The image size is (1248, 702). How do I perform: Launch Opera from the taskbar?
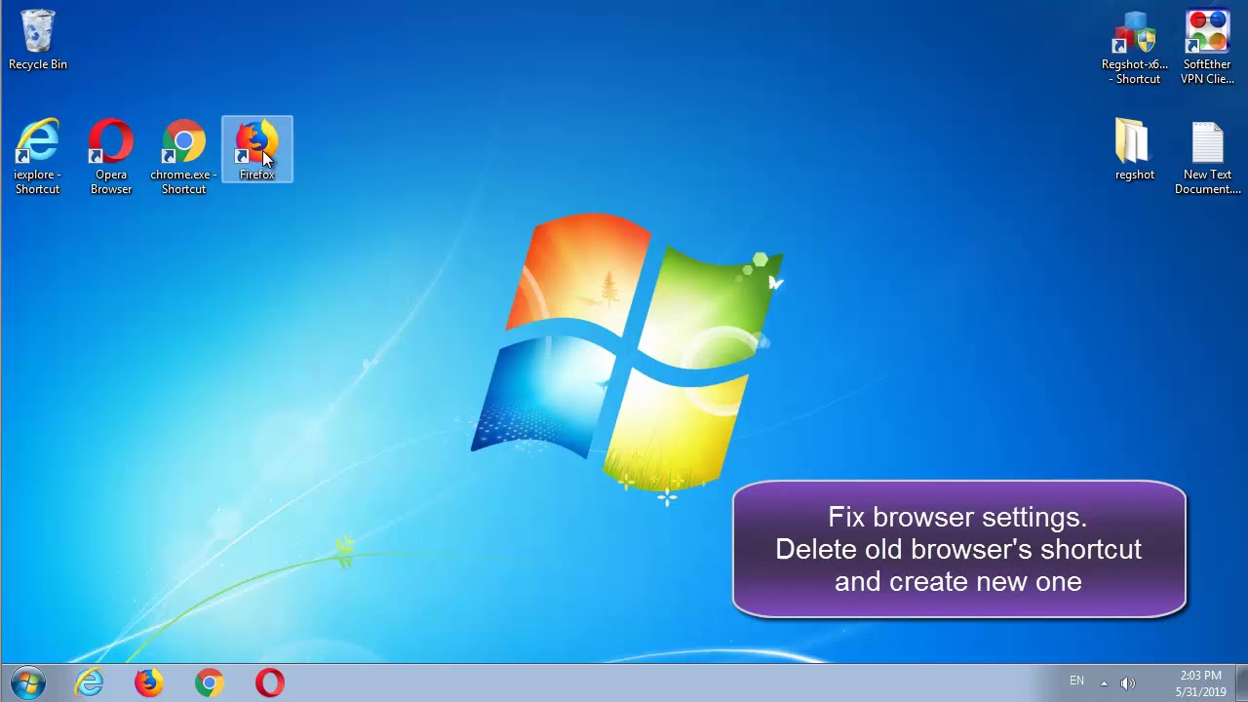pyautogui.click(x=270, y=682)
